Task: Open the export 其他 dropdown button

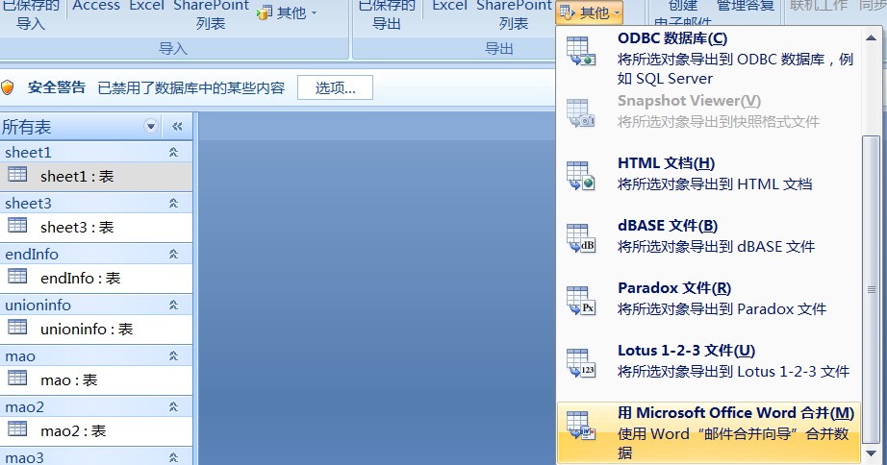Action: [x=589, y=12]
